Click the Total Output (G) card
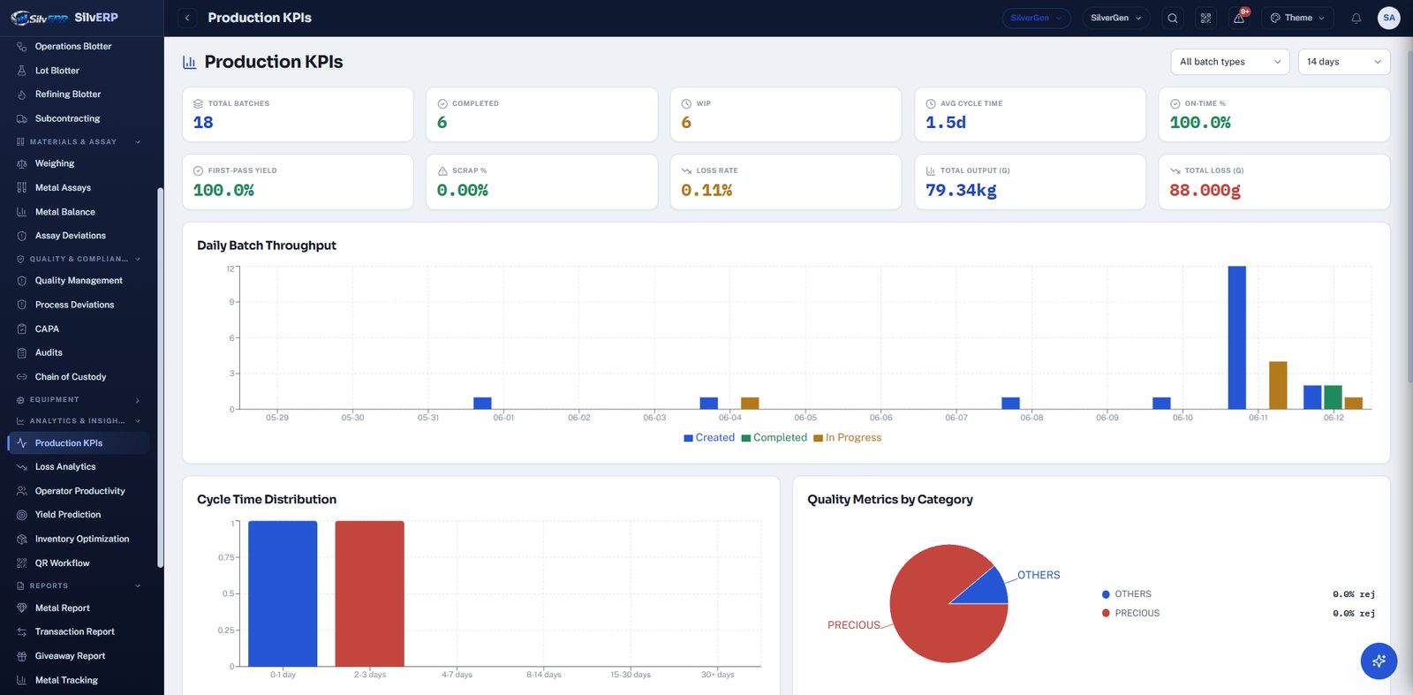 1030,182
